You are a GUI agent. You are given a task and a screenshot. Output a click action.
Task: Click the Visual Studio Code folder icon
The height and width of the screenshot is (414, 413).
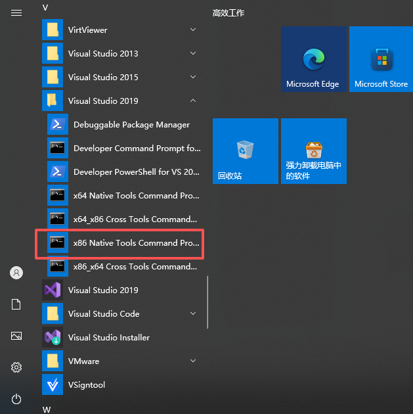pyautogui.click(x=53, y=313)
